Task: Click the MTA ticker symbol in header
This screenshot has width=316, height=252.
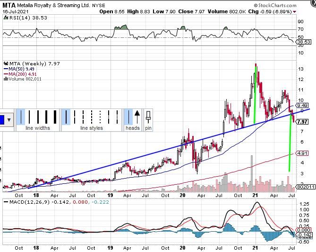Action: click(9, 6)
